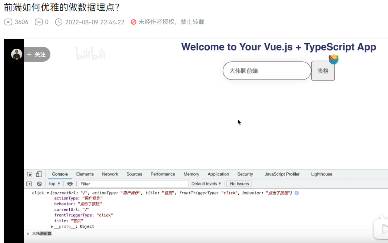The width and height of the screenshot is (388, 243).
Task: Click the No Issues button
Action: coord(239,184)
